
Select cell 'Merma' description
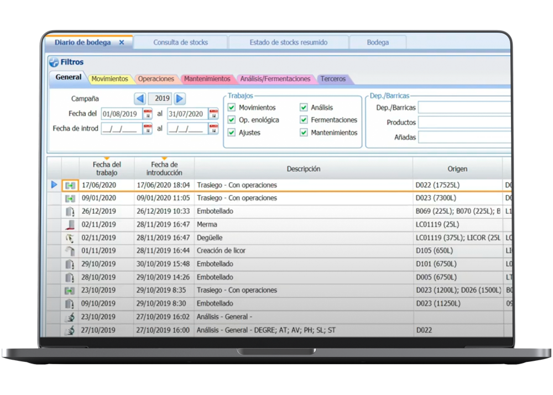pyautogui.click(x=303, y=224)
